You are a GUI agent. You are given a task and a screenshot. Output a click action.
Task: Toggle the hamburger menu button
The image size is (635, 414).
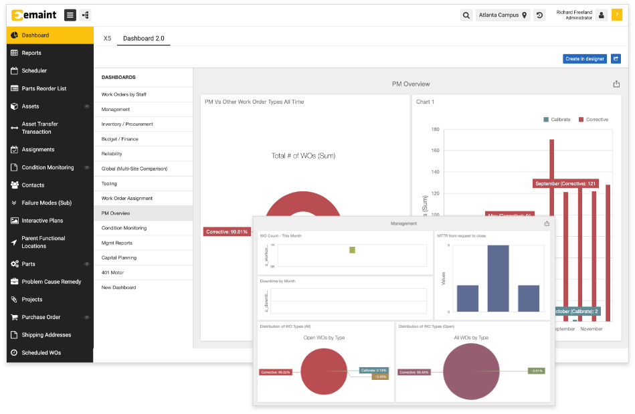[x=70, y=15]
